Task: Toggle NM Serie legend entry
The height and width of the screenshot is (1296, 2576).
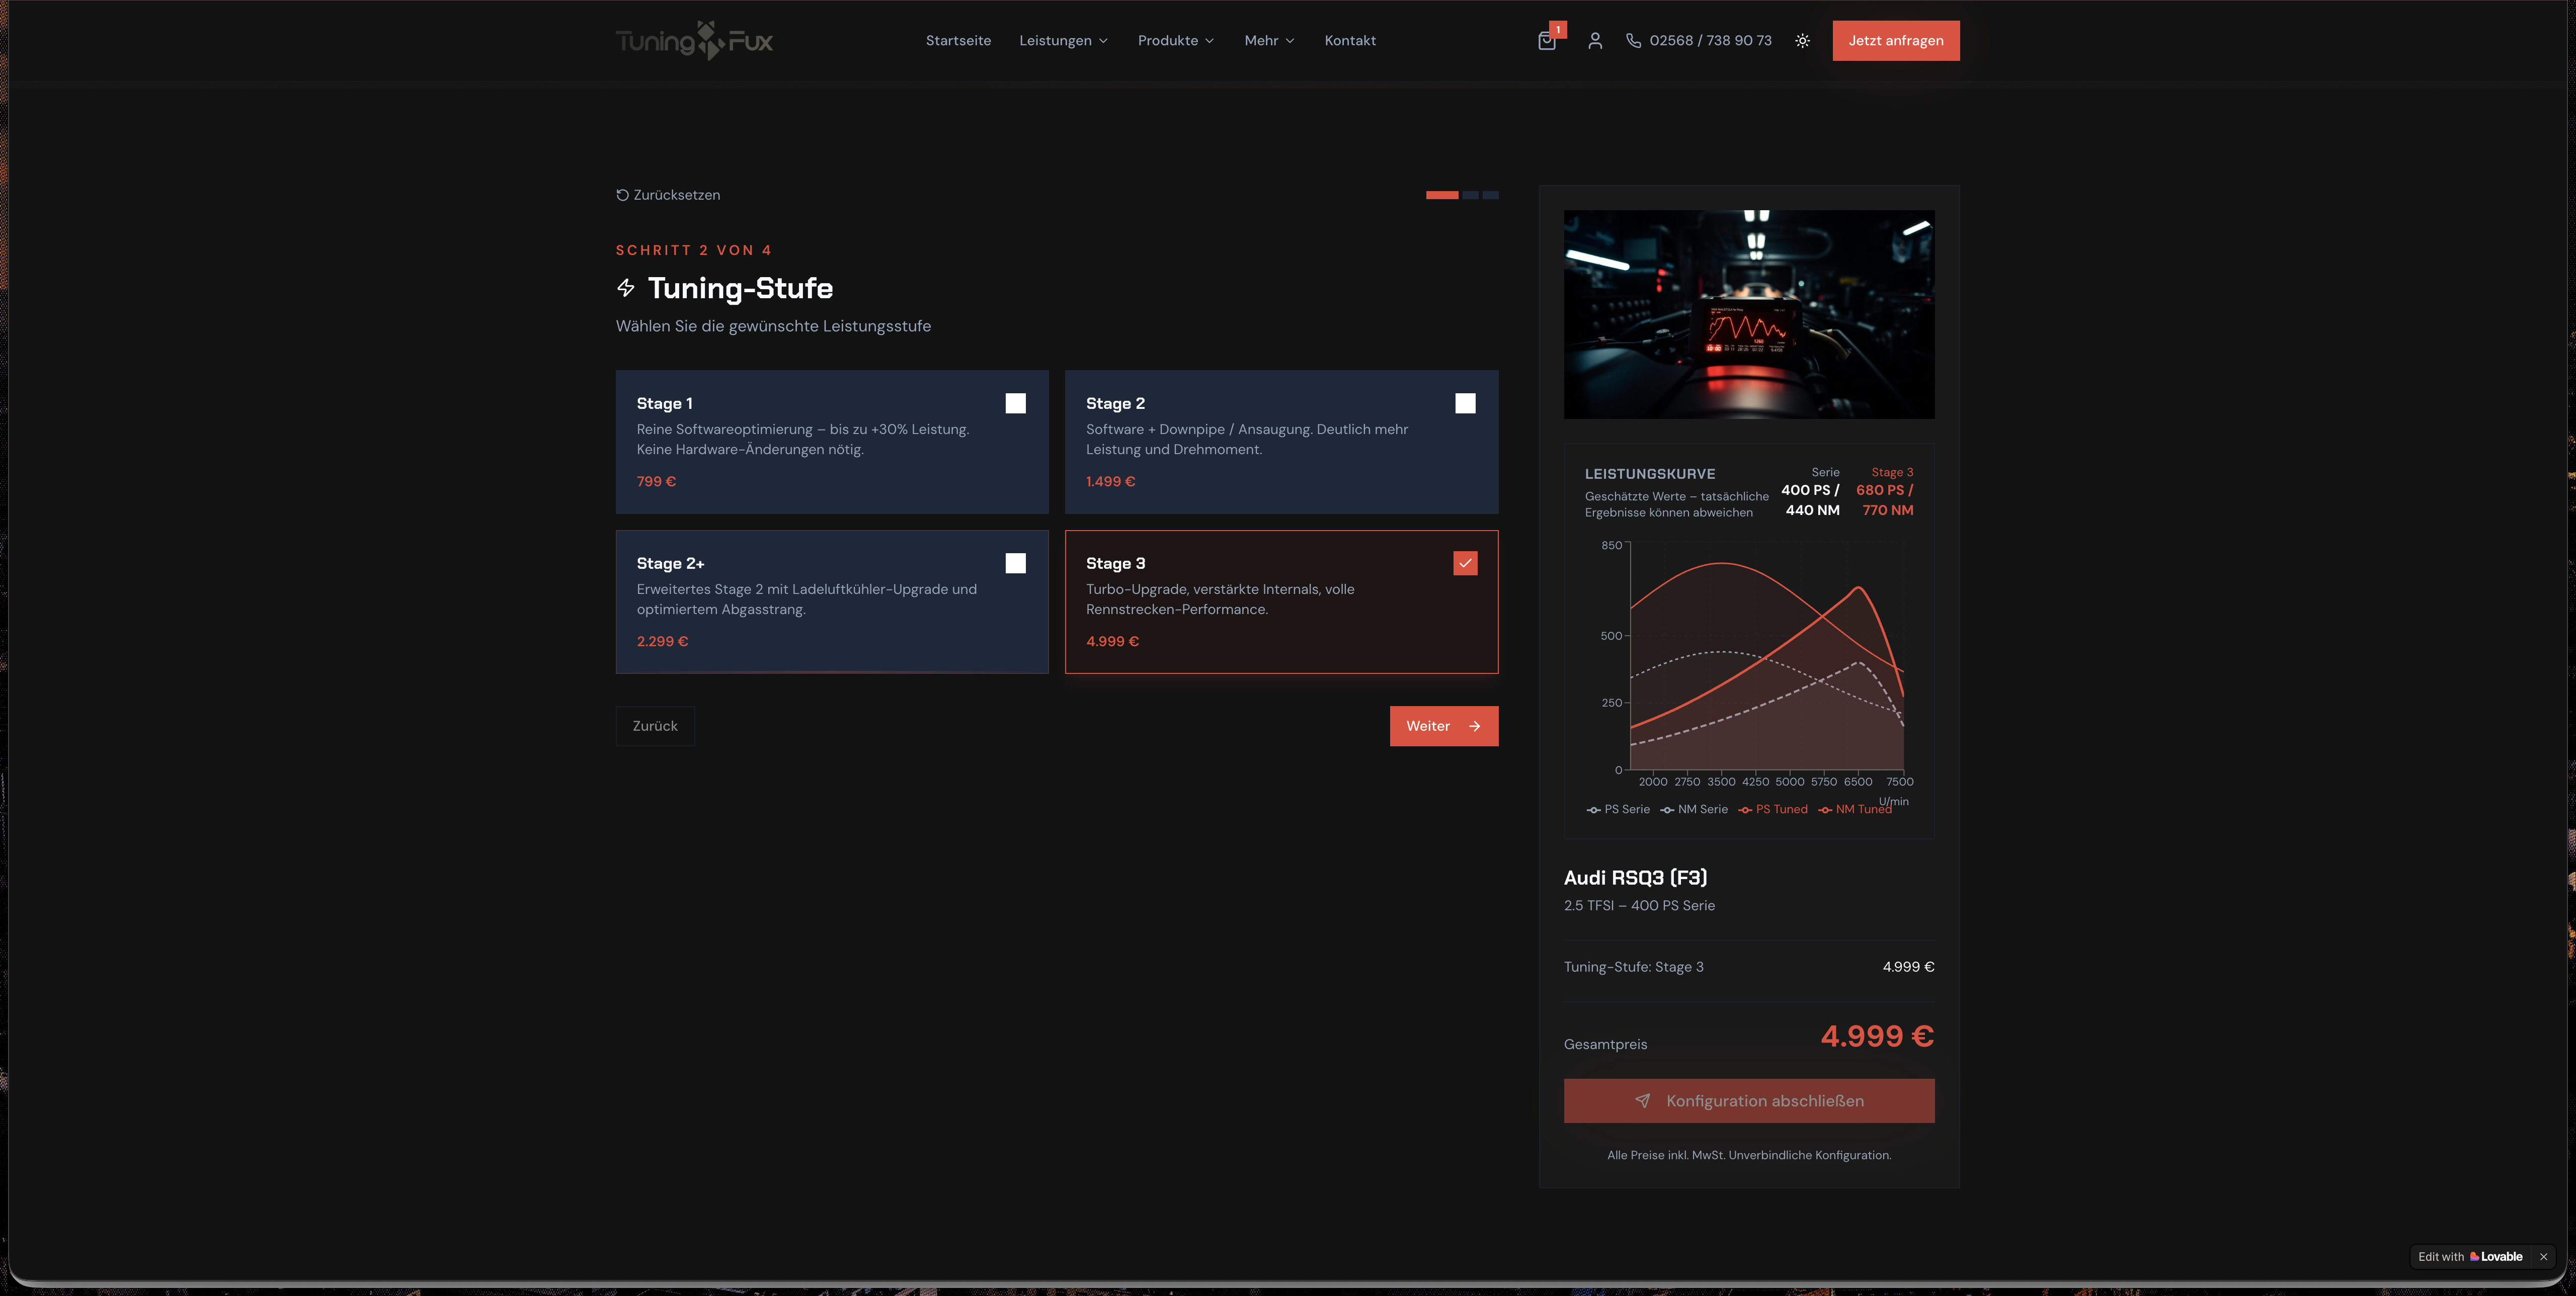Action: 1694,809
